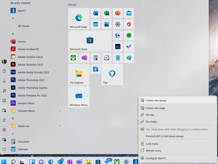This screenshot has width=218, height=164.
Task: Toggle Pretend shift is held down always
Action: 178,136
